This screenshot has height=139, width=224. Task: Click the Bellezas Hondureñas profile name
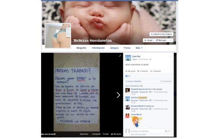click(93, 41)
